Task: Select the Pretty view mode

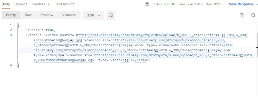Action: coord(11,15)
